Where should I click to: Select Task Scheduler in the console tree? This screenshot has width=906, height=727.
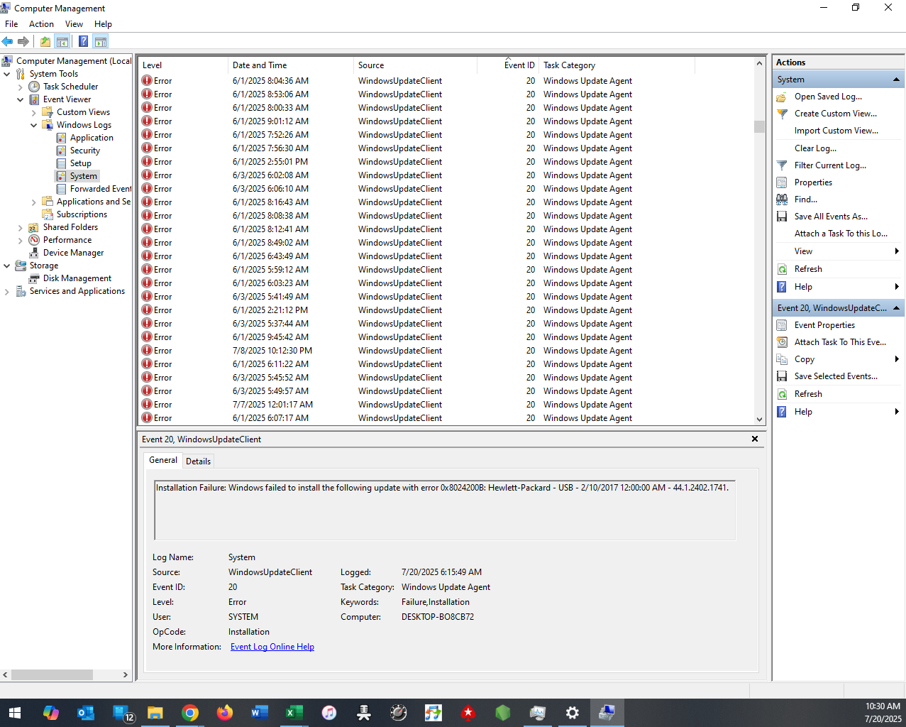[x=70, y=87]
